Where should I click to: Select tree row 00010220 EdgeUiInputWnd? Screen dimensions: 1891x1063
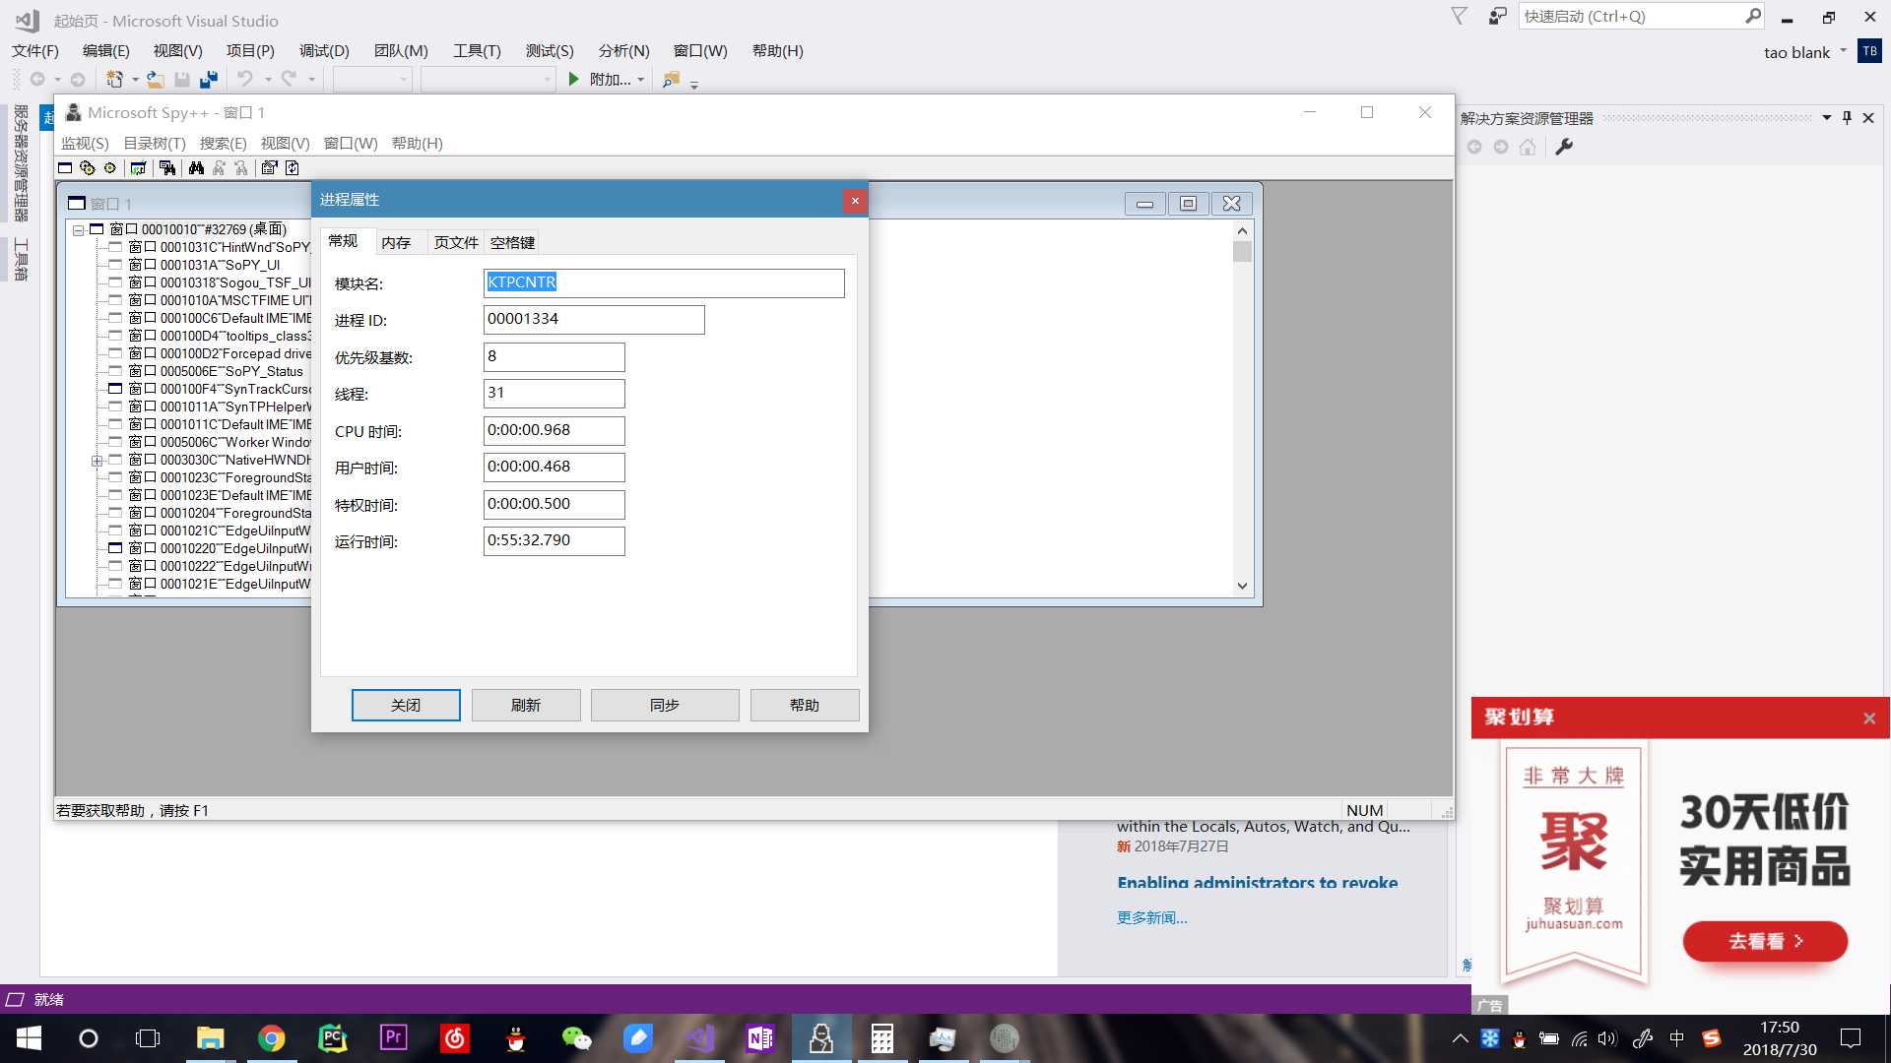click(219, 548)
